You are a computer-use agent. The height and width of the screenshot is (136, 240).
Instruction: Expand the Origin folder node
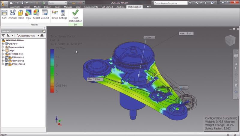point(3,51)
